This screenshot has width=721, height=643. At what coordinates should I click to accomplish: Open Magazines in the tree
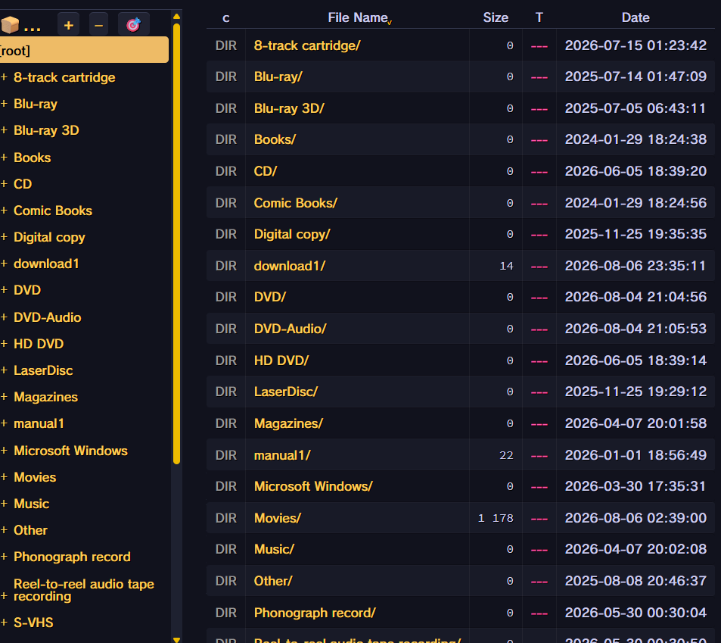[45, 397]
